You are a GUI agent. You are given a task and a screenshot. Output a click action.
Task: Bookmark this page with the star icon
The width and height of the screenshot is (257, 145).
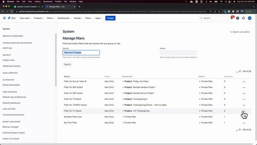tap(219, 11)
